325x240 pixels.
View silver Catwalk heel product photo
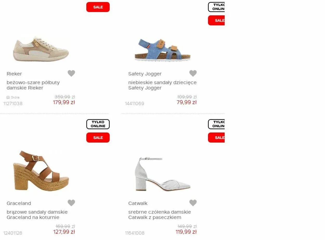click(162, 174)
